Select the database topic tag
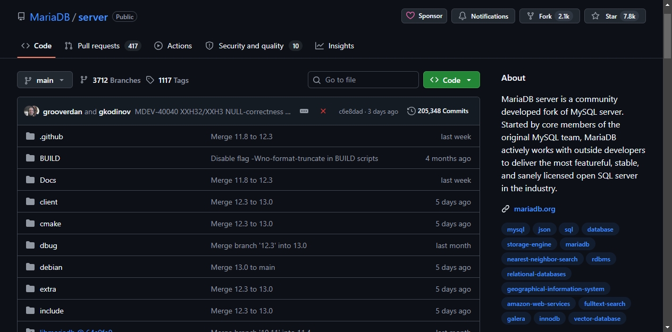Image resolution: width=672 pixels, height=332 pixels. point(600,229)
